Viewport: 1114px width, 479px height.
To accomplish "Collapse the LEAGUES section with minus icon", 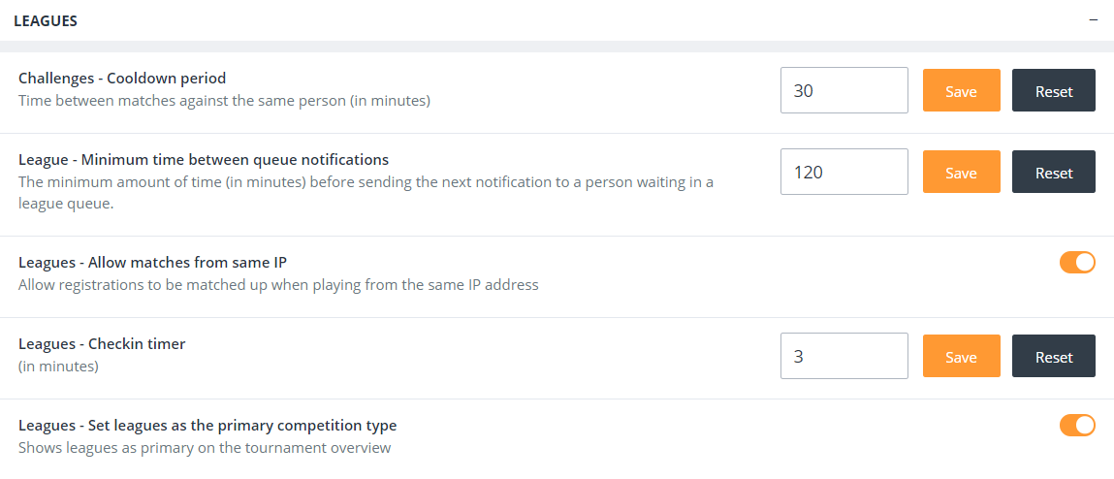I will click(x=1093, y=20).
